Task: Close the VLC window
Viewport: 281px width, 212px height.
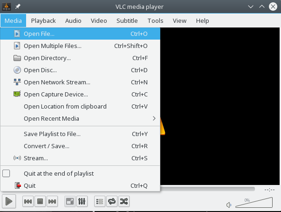Action: click(x=273, y=7)
